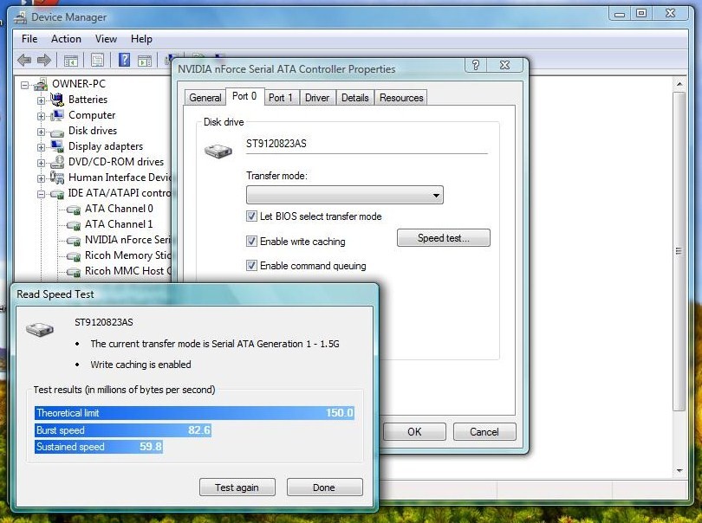702x523 pixels.
Task: Click the Sustained speed 59.8 bar
Action: point(99,447)
